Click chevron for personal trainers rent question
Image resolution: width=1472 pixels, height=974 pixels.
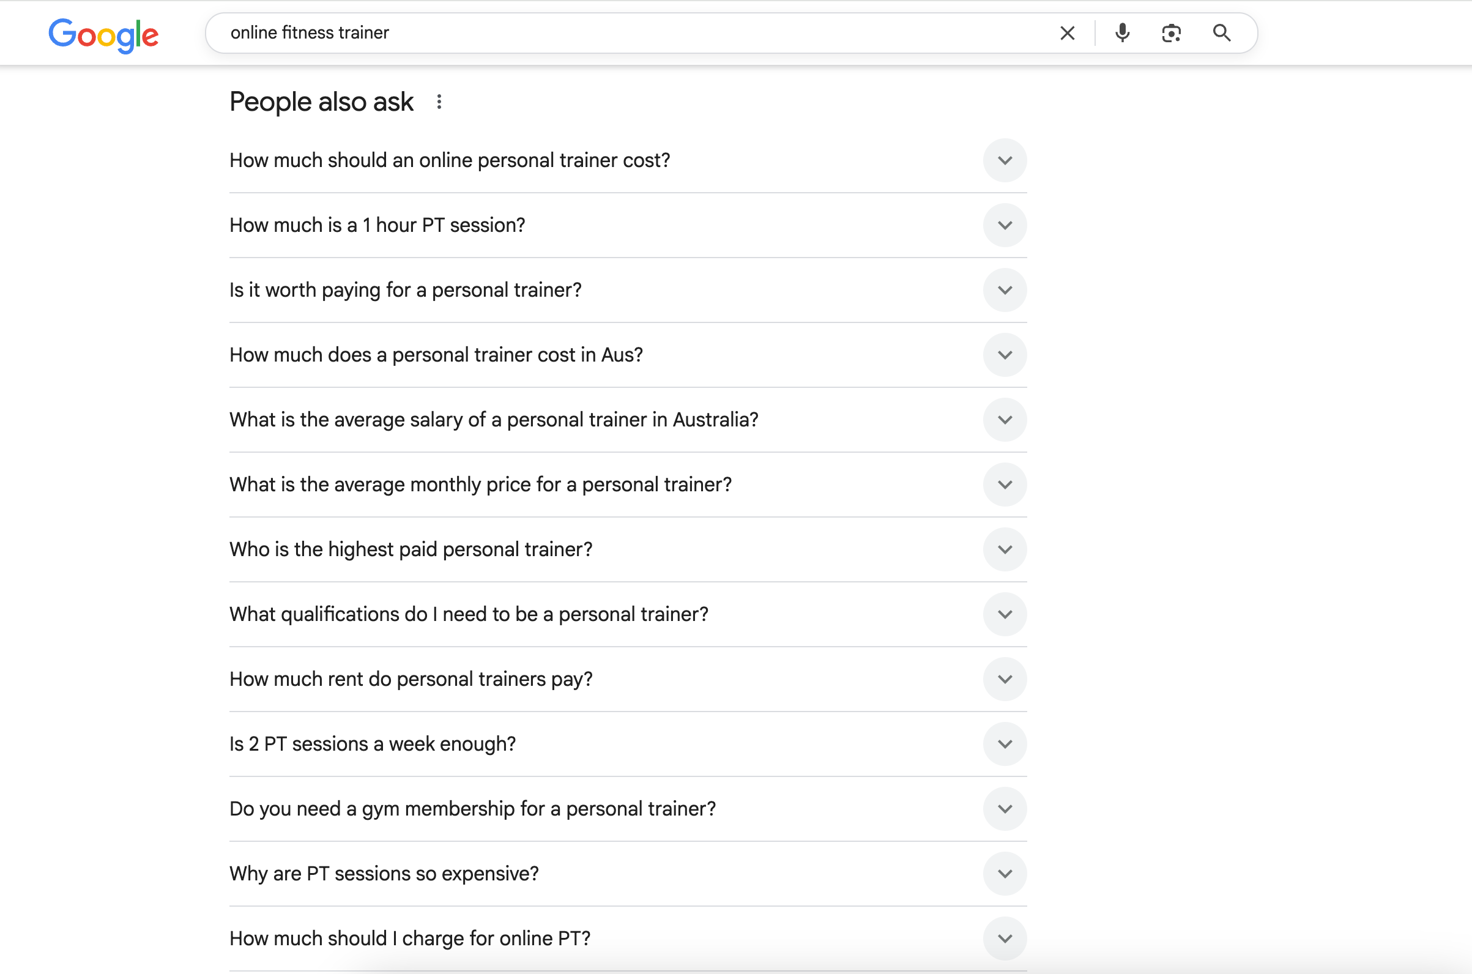click(1005, 679)
